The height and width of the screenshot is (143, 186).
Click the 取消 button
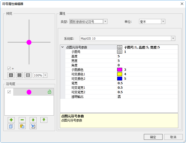[x=173, y=137]
